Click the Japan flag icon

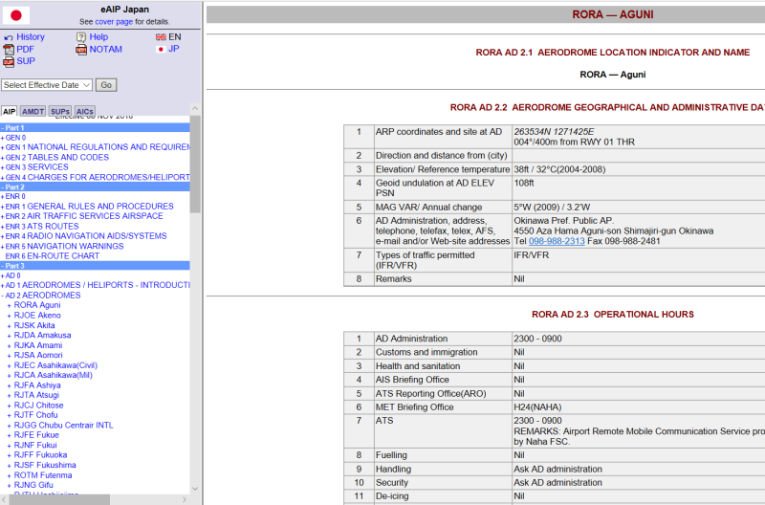point(16,15)
